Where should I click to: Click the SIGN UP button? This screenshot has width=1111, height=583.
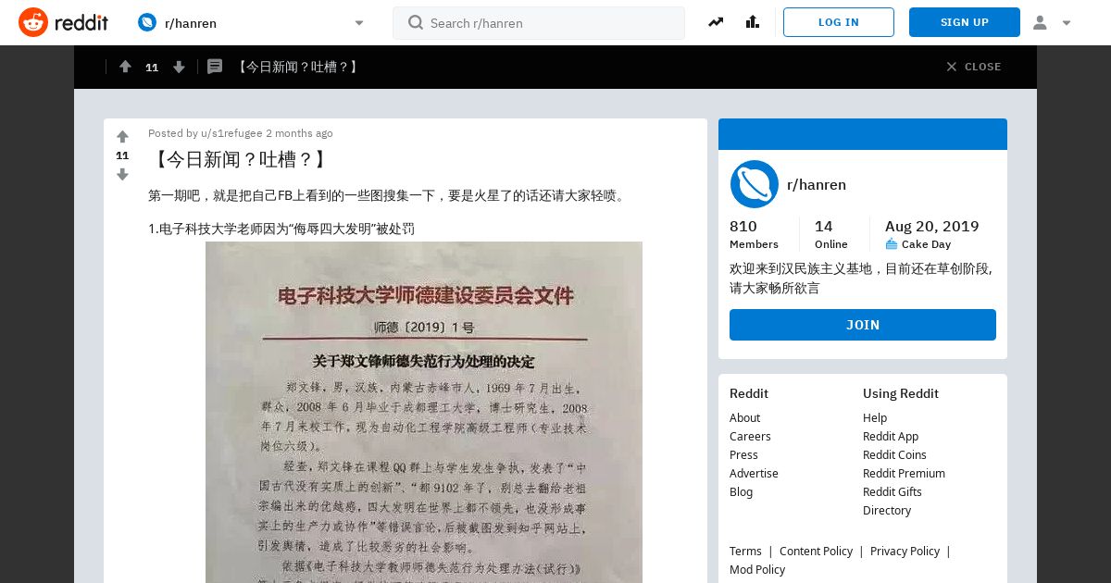(x=965, y=22)
